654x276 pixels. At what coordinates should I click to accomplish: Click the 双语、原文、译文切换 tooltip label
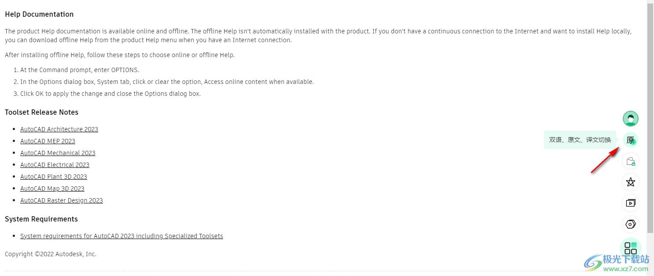(x=580, y=140)
